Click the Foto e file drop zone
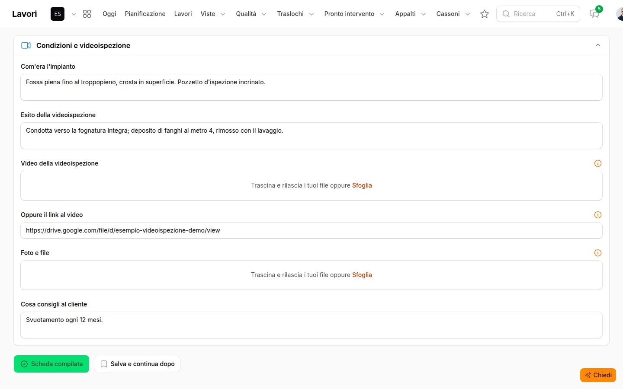This screenshot has height=389, width=623. tap(311, 275)
